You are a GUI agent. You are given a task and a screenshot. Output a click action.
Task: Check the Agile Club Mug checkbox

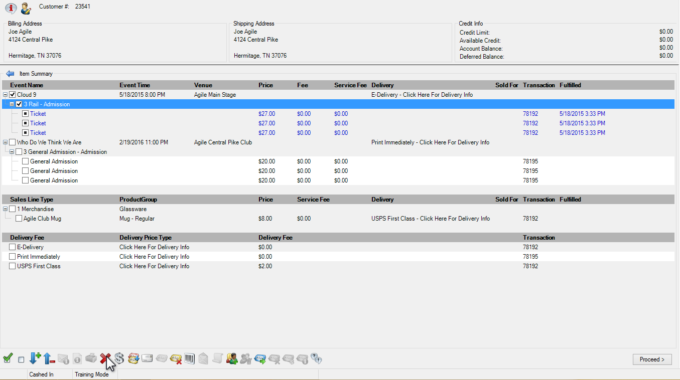click(19, 219)
